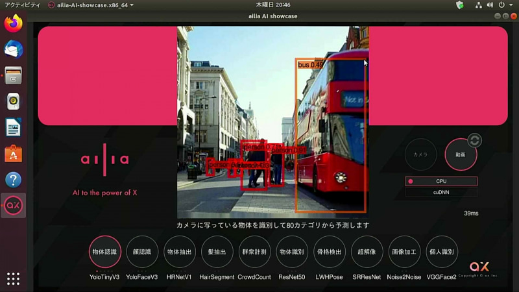Open the ailia-AI-showcase.x86_64 app menu
This screenshot has height=292, width=519.
[x=91, y=5]
